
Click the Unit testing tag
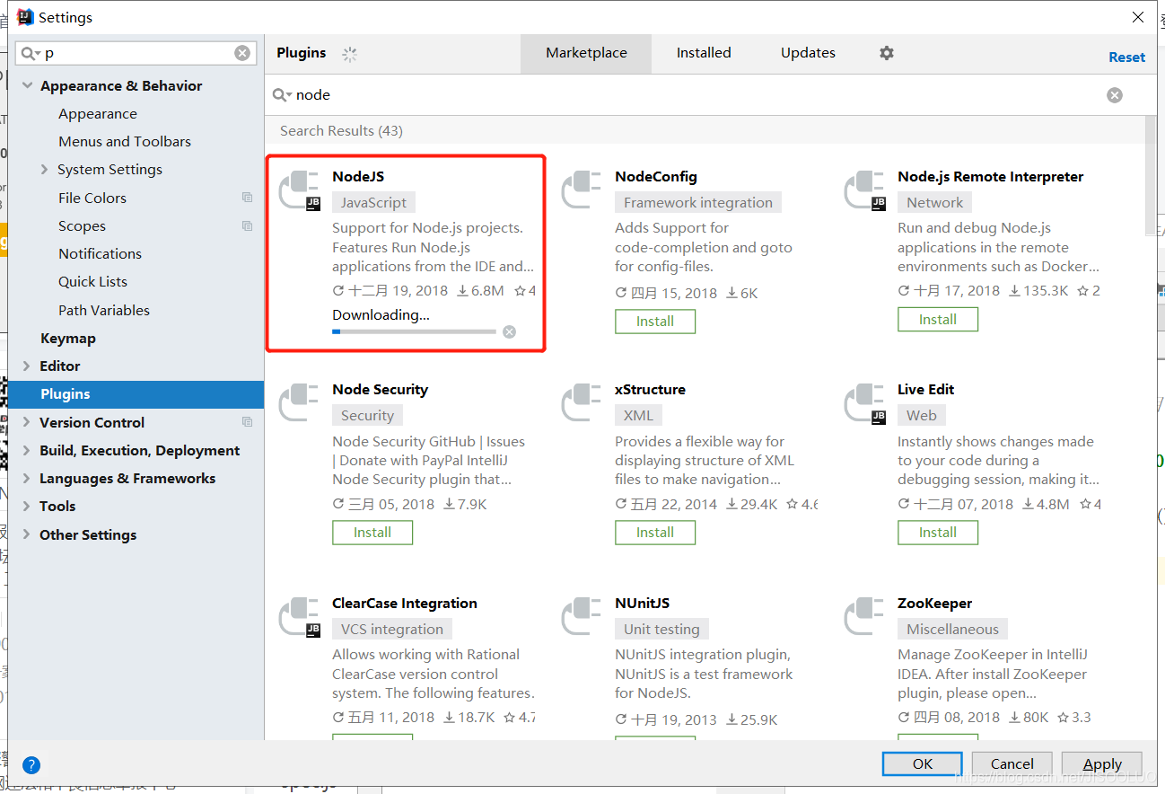[x=661, y=630]
